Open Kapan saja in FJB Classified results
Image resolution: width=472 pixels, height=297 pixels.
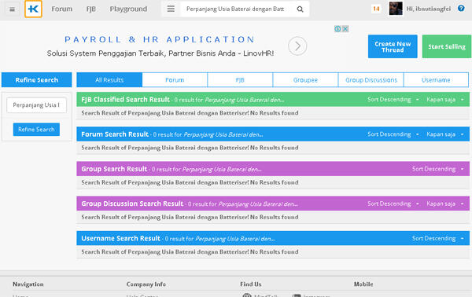(445, 100)
